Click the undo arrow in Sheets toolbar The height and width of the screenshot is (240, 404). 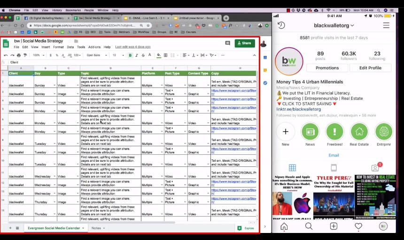click(6, 55)
